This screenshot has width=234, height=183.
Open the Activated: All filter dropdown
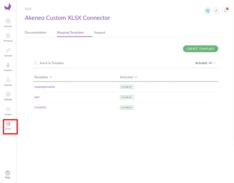click(x=205, y=63)
